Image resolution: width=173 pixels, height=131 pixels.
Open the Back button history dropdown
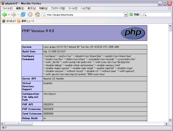point(9,15)
